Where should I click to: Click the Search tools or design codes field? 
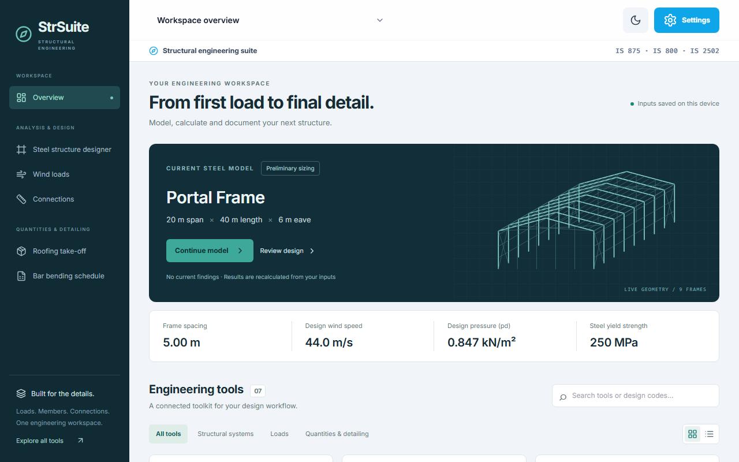tap(636, 396)
